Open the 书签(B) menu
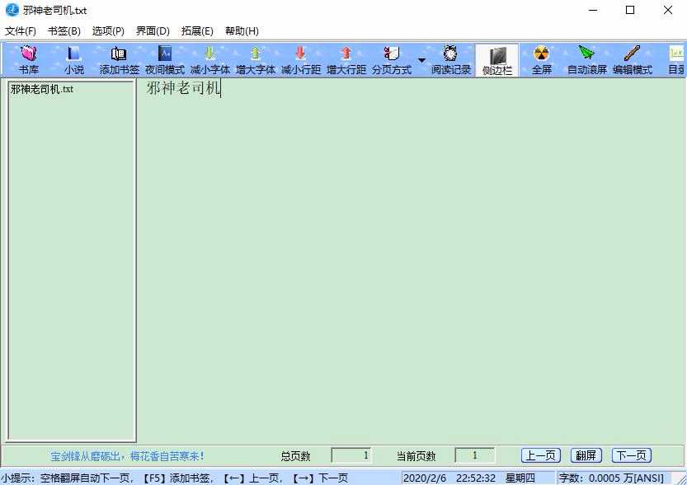This screenshot has width=687, height=485. pyautogui.click(x=64, y=31)
